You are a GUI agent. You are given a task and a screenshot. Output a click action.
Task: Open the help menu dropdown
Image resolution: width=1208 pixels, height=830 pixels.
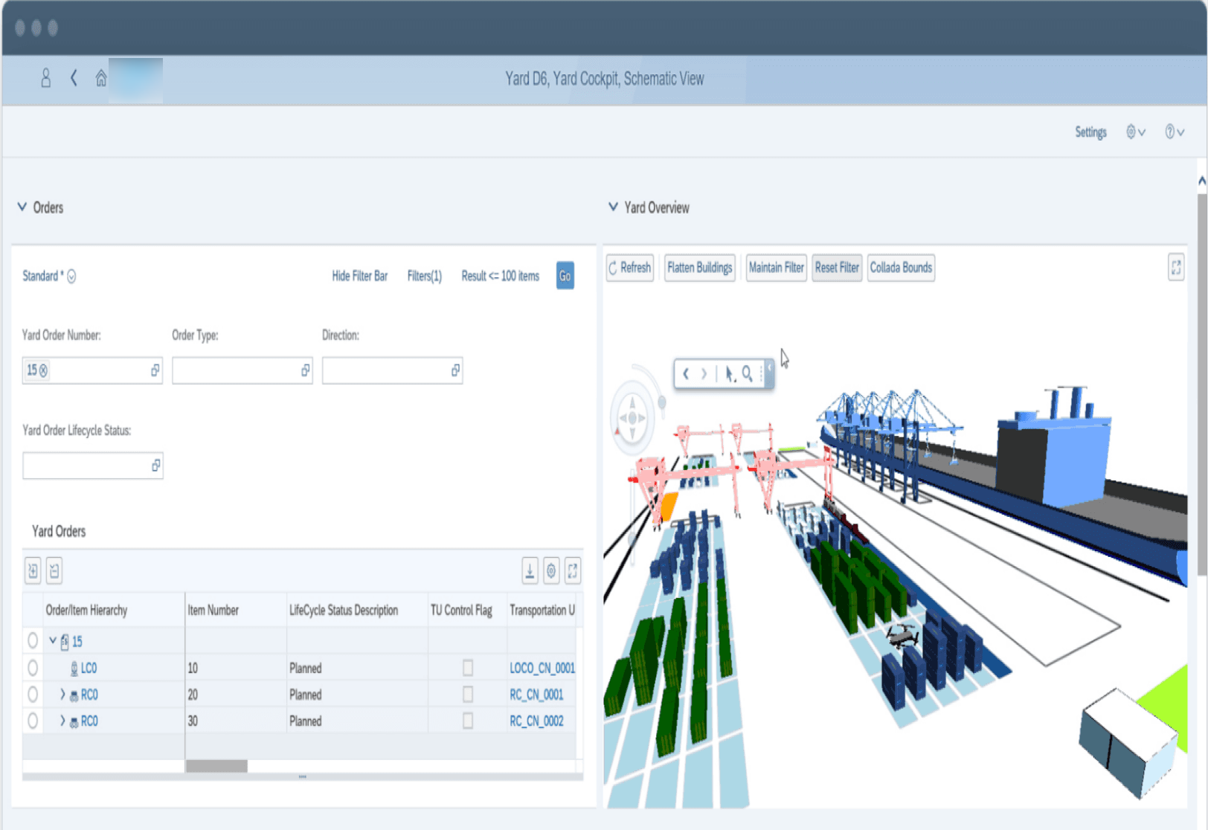tap(1175, 132)
